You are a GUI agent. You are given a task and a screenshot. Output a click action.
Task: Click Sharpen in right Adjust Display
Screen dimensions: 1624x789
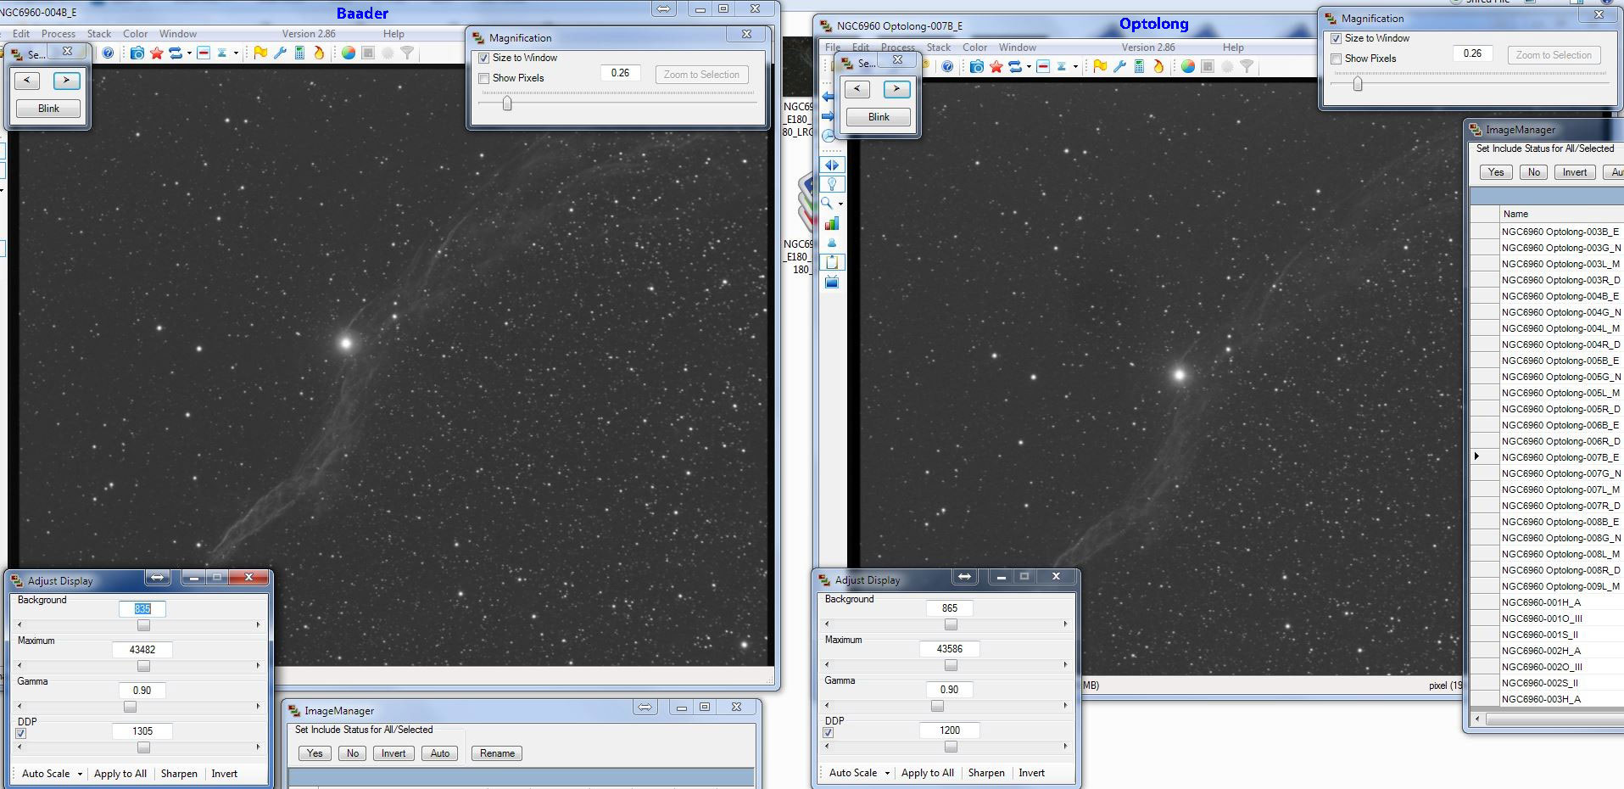click(986, 773)
